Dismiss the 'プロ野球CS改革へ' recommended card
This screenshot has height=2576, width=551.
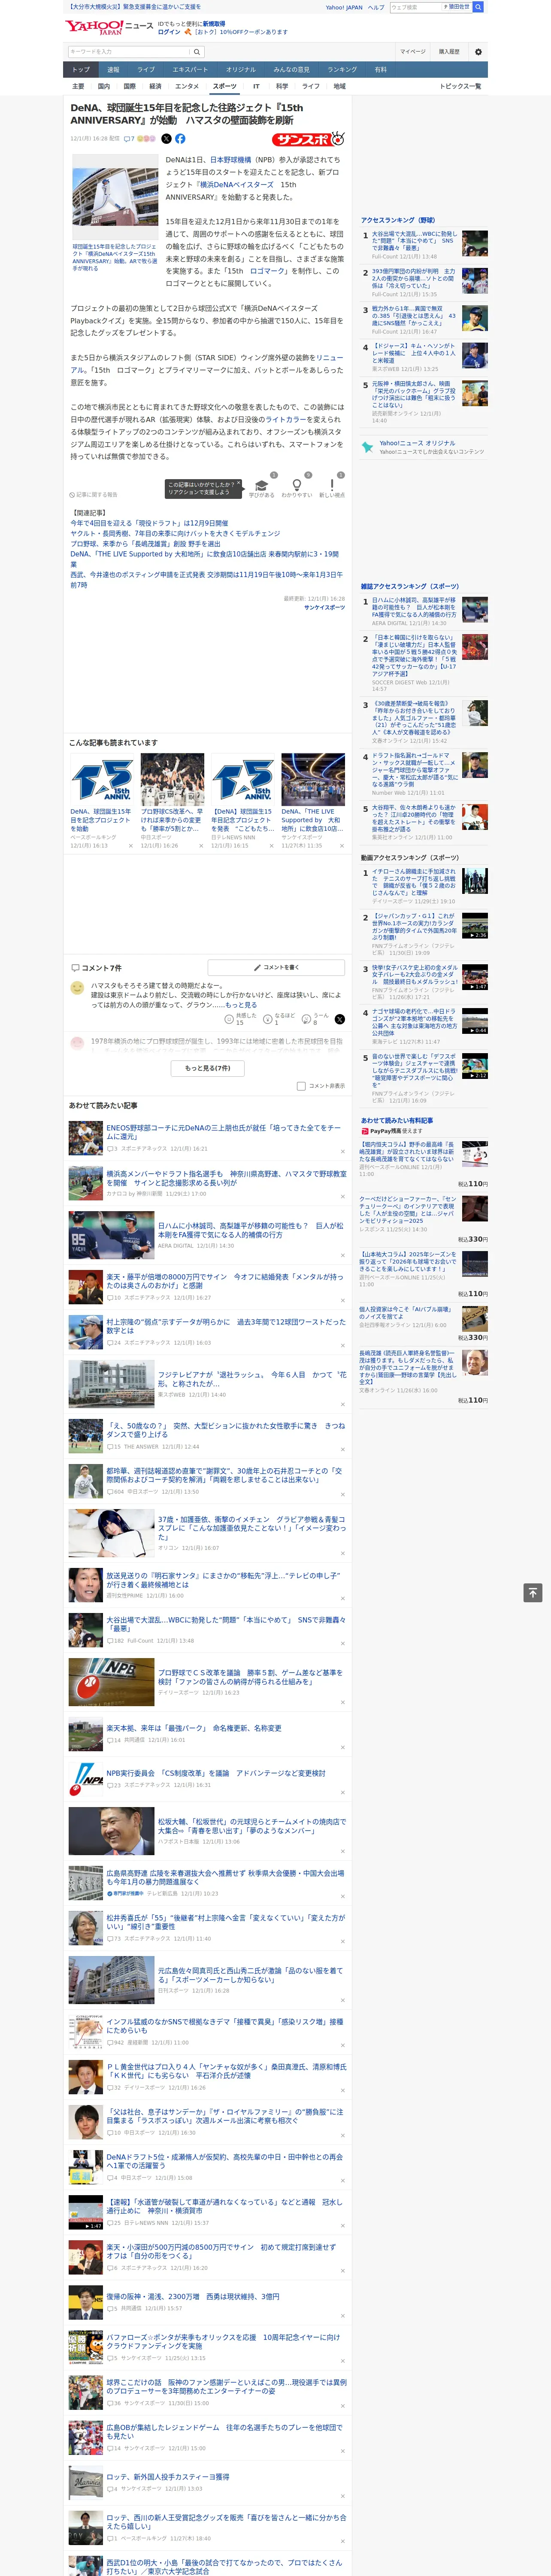coord(201,846)
